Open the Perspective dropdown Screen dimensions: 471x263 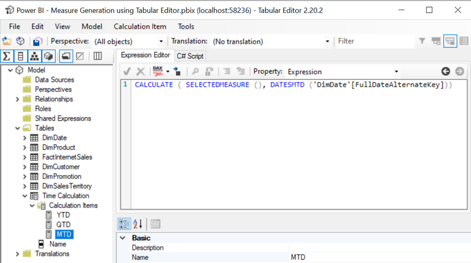coord(161,41)
